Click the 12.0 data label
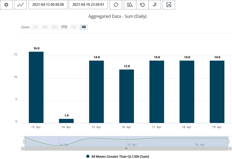 127,66
